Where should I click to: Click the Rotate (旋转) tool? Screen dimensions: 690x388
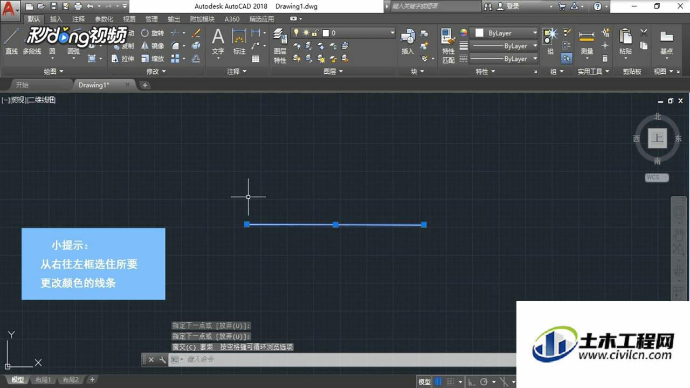pos(153,33)
